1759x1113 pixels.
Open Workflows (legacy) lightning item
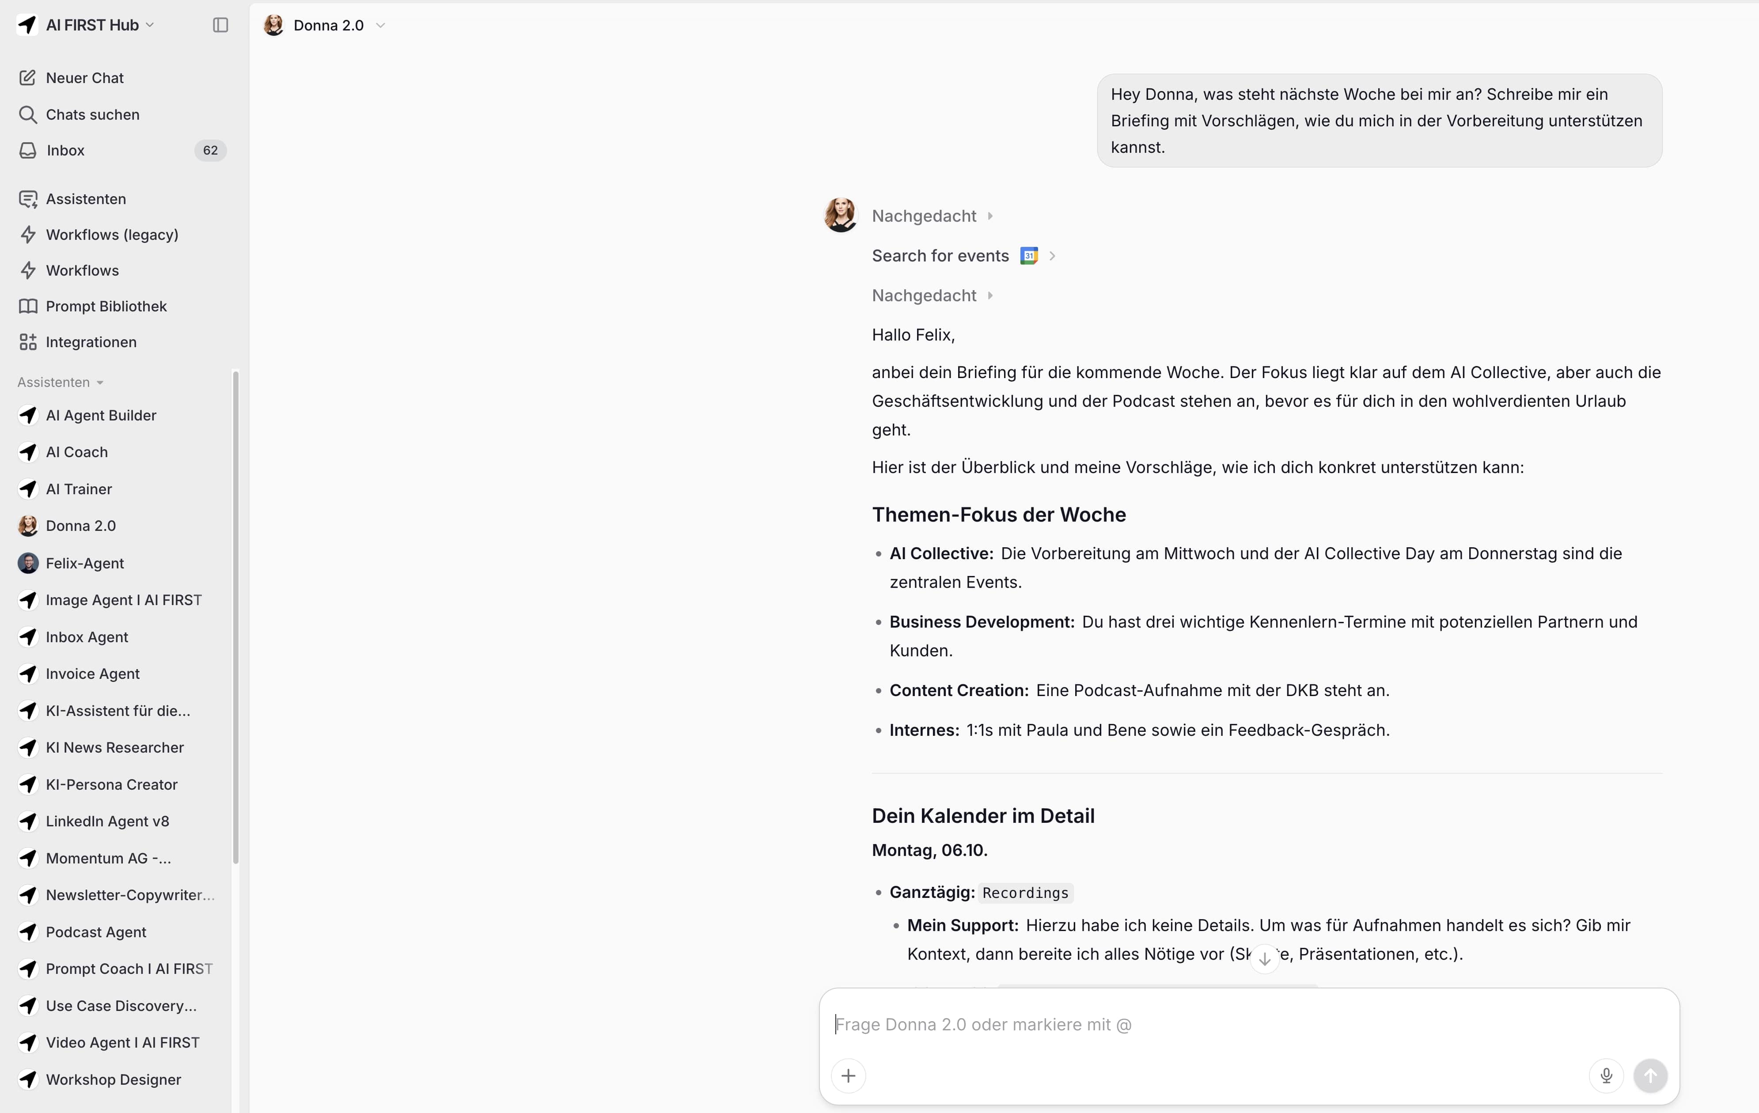(x=112, y=235)
